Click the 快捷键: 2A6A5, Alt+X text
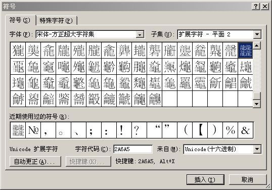 (145, 161)
